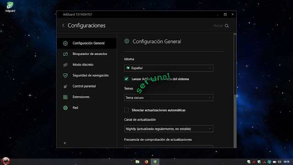Close the AdGuard window
The width and height of the screenshot is (293, 165).
[x=233, y=14]
